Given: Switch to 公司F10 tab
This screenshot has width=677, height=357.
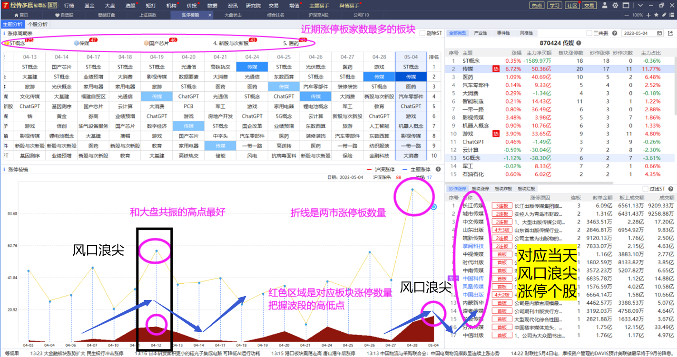Looking at the screenshot, I should coord(361,15).
